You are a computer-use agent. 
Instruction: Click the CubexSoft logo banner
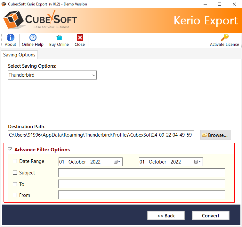coord(40,20)
